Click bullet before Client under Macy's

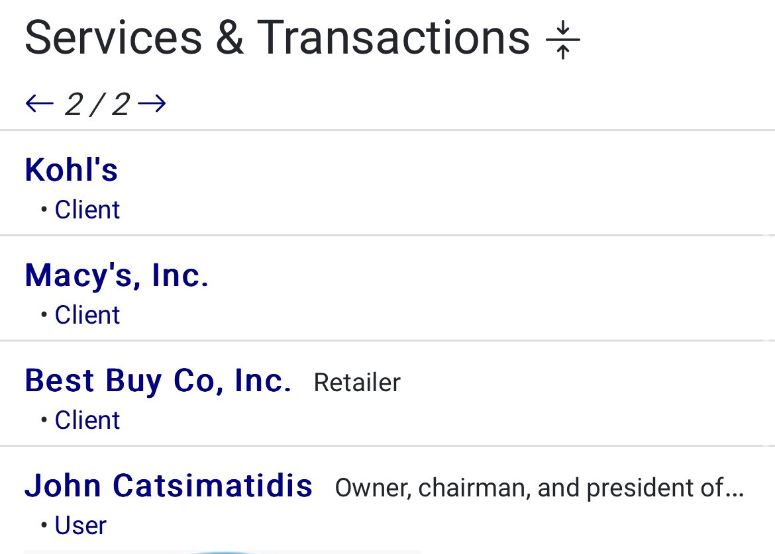click(x=44, y=315)
